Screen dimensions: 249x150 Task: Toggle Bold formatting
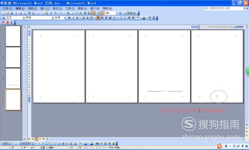click(69, 18)
